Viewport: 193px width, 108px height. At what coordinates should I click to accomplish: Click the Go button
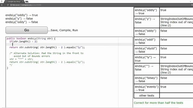click(x=27, y=30)
